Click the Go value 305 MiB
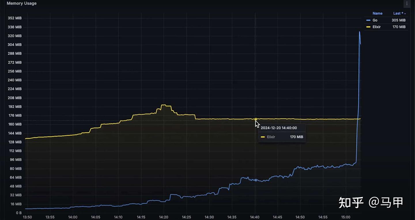The height and width of the screenshot is (220, 415). [399, 20]
